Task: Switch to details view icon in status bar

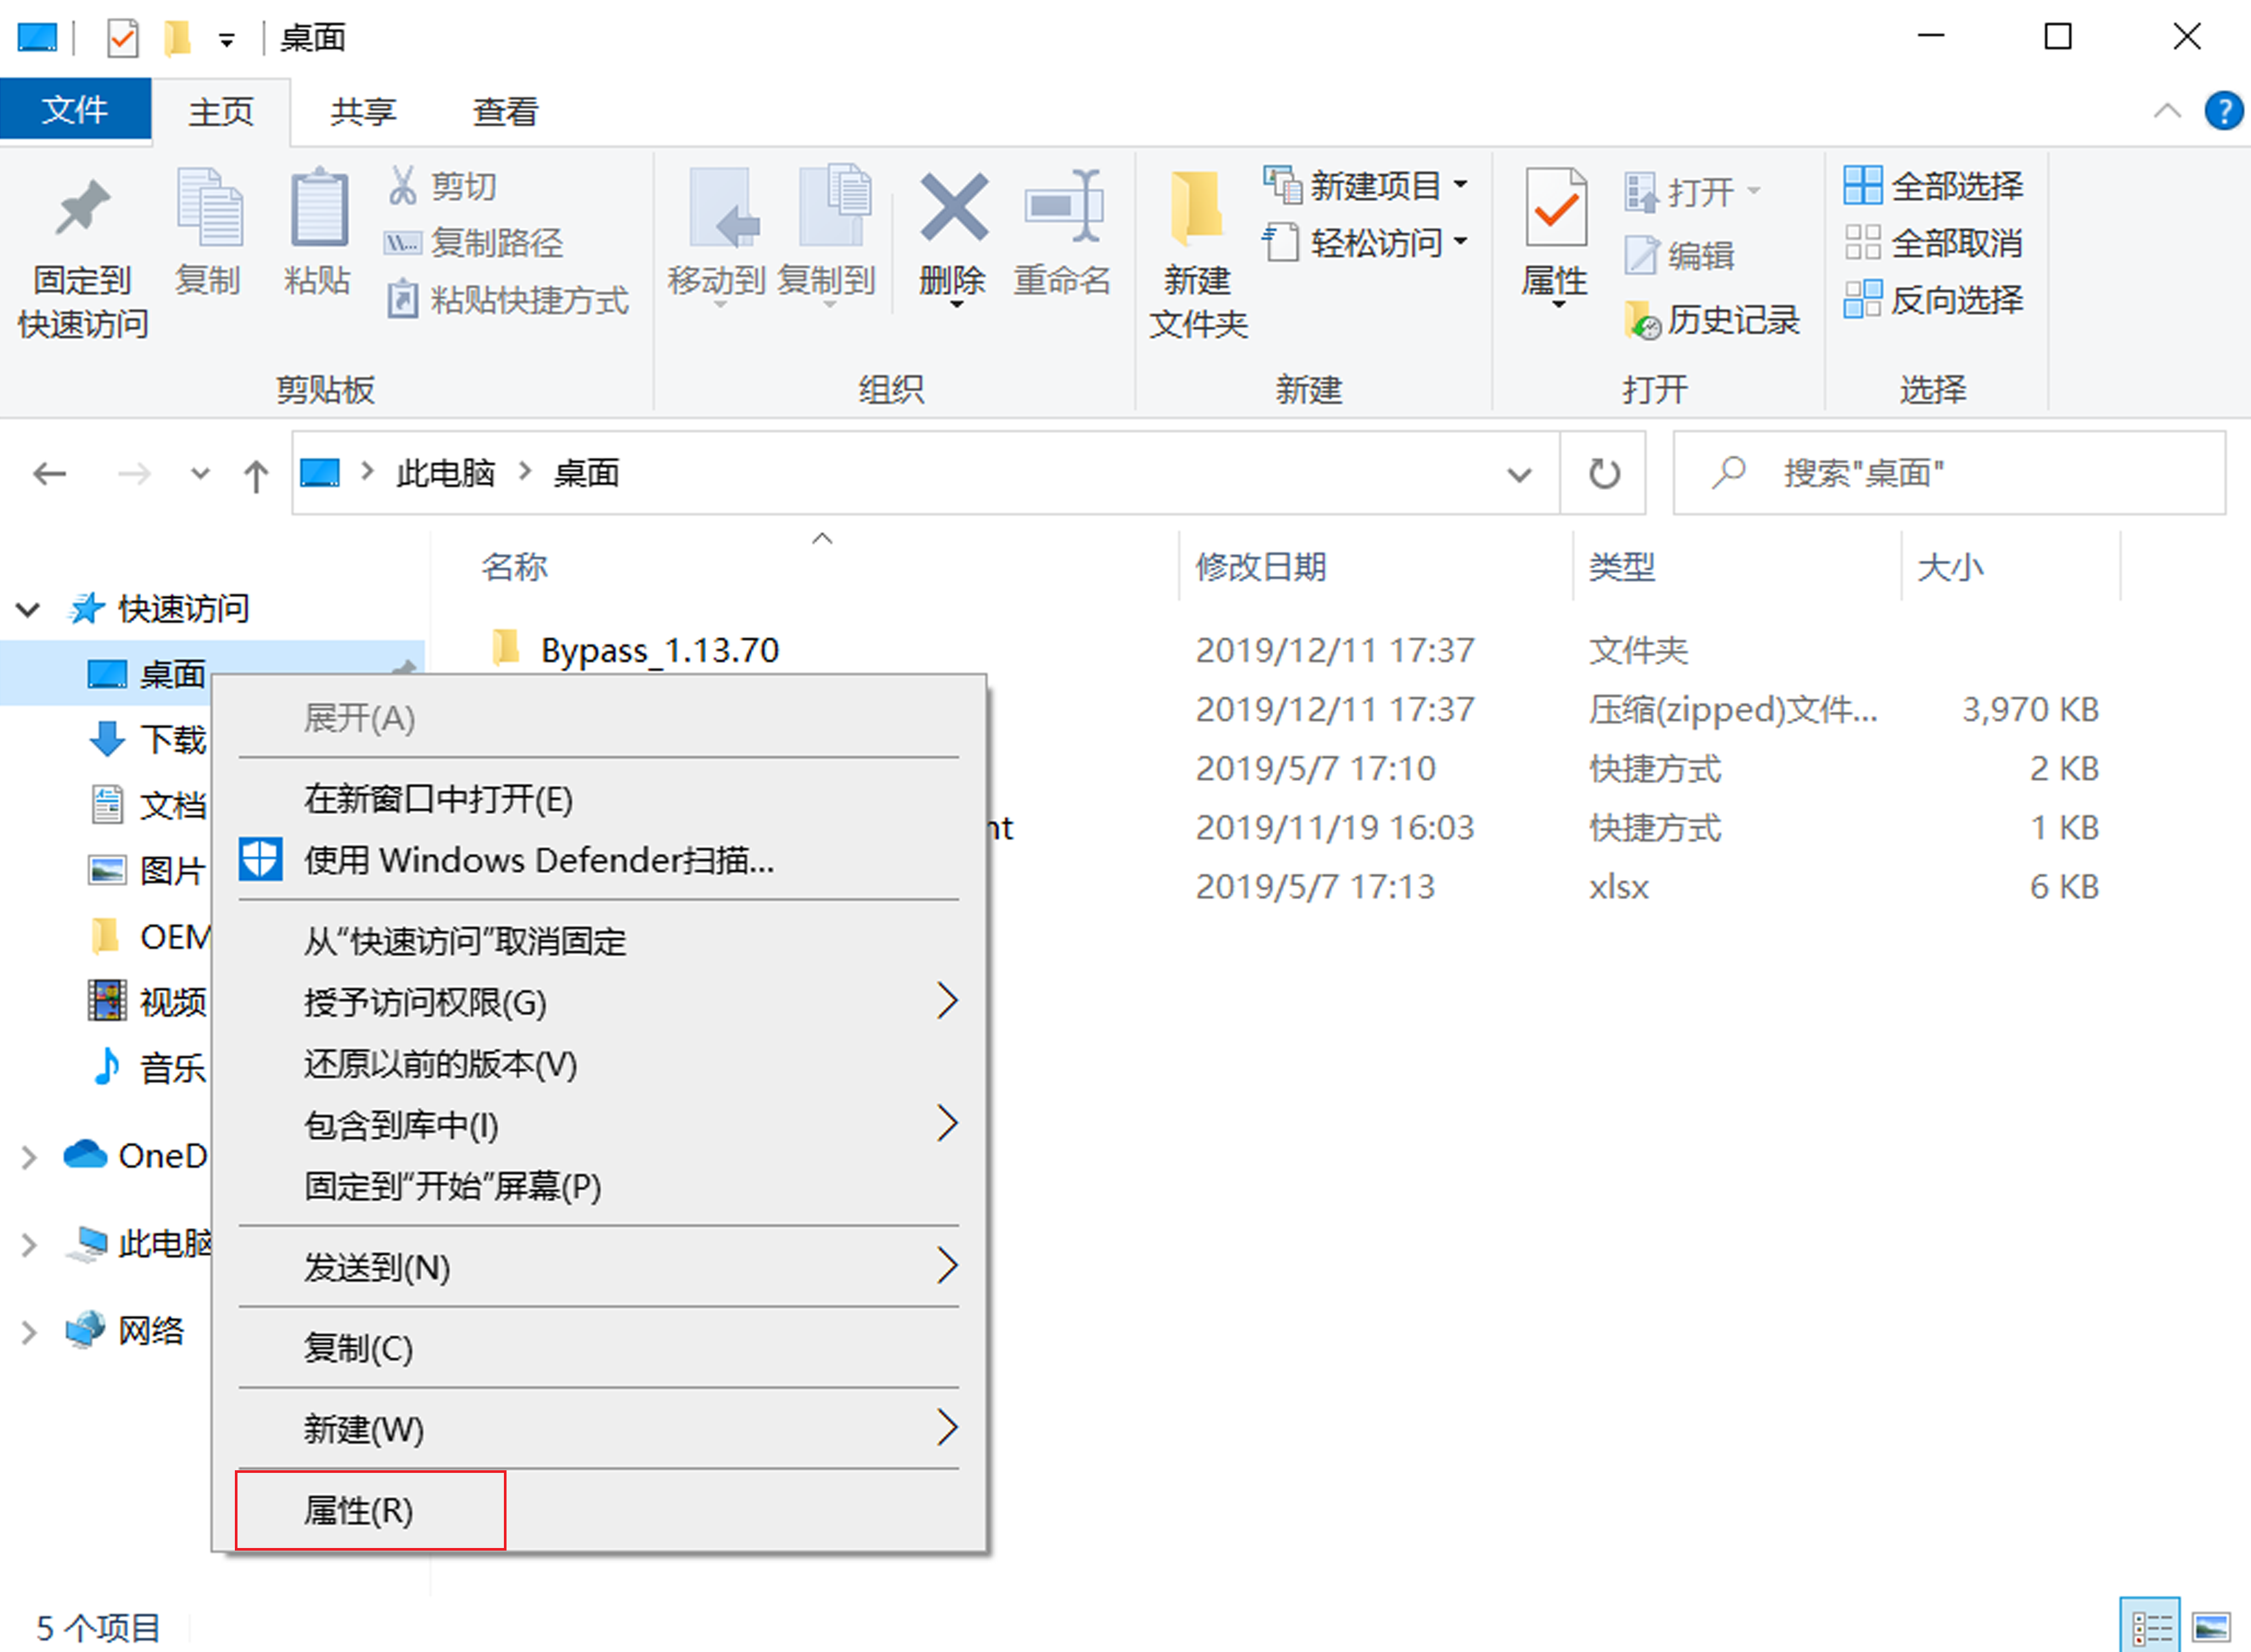Action: pos(2150,1627)
